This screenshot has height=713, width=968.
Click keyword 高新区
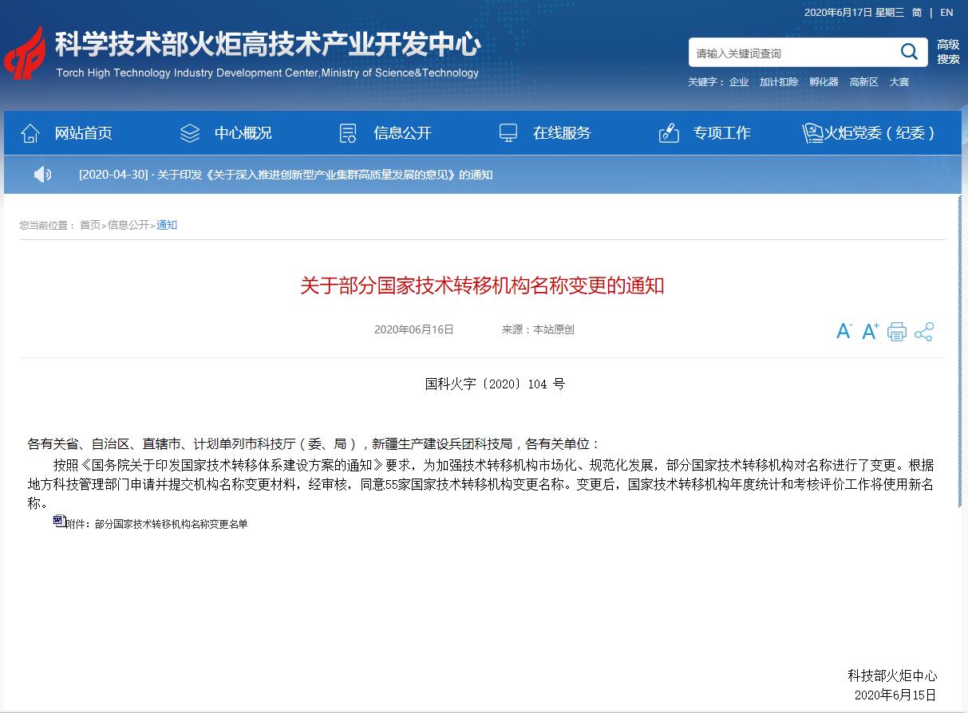[x=863, y=82]
